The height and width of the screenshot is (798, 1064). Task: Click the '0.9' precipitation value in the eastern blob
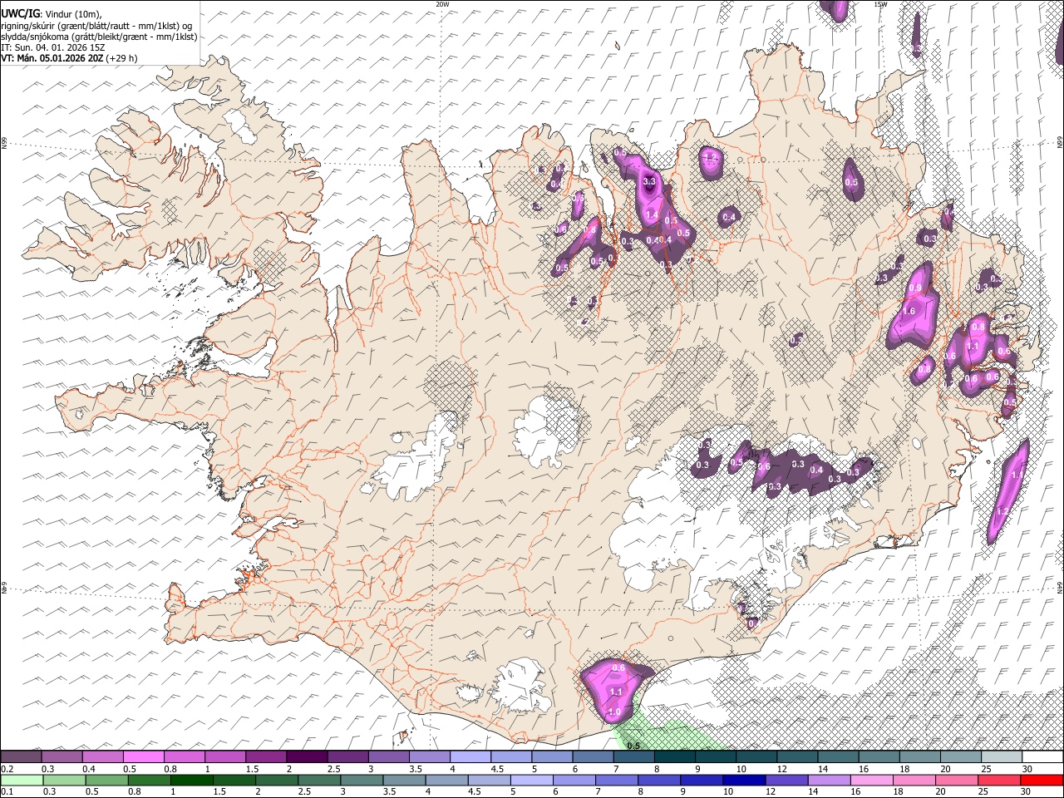pos(915,288)
